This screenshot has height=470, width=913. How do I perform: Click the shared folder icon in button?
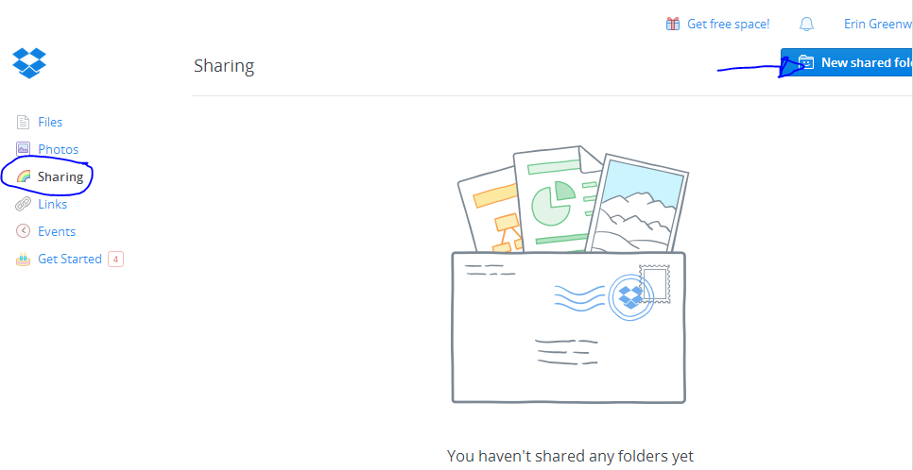point(805,62)
